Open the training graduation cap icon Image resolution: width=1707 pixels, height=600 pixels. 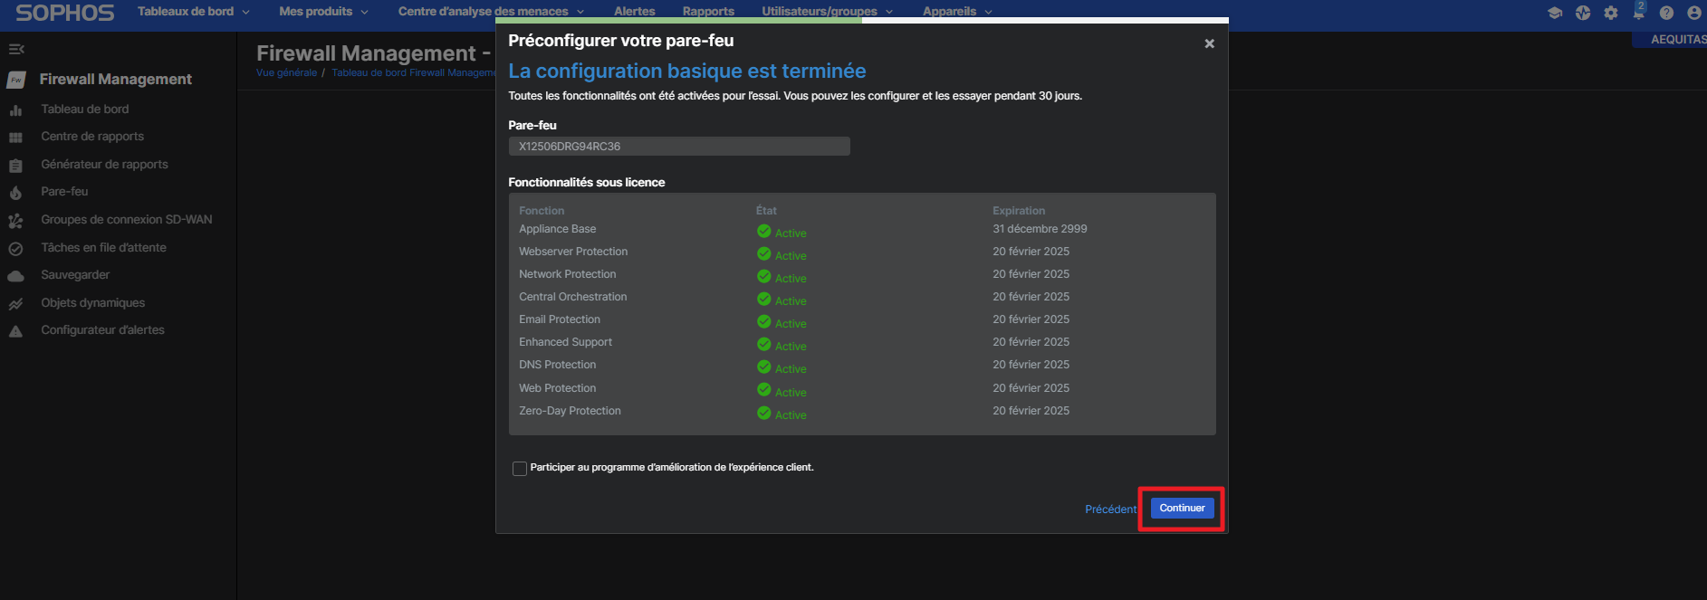[x=1555, y=13]
